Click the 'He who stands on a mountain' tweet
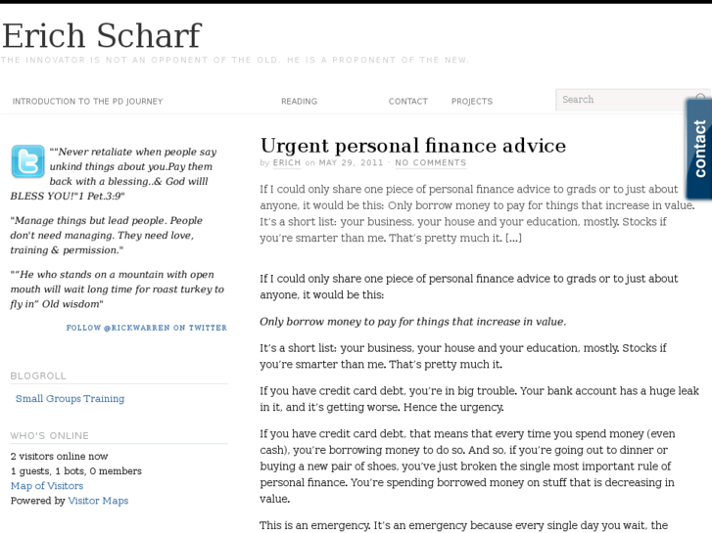The width and height of the screenshot is (712, 533). click(x=118, y=289)
